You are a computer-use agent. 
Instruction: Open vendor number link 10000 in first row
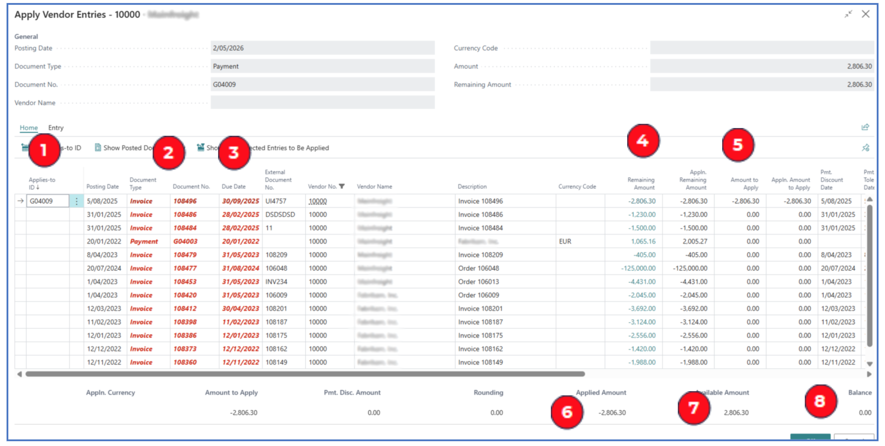[x=317, y=201]
